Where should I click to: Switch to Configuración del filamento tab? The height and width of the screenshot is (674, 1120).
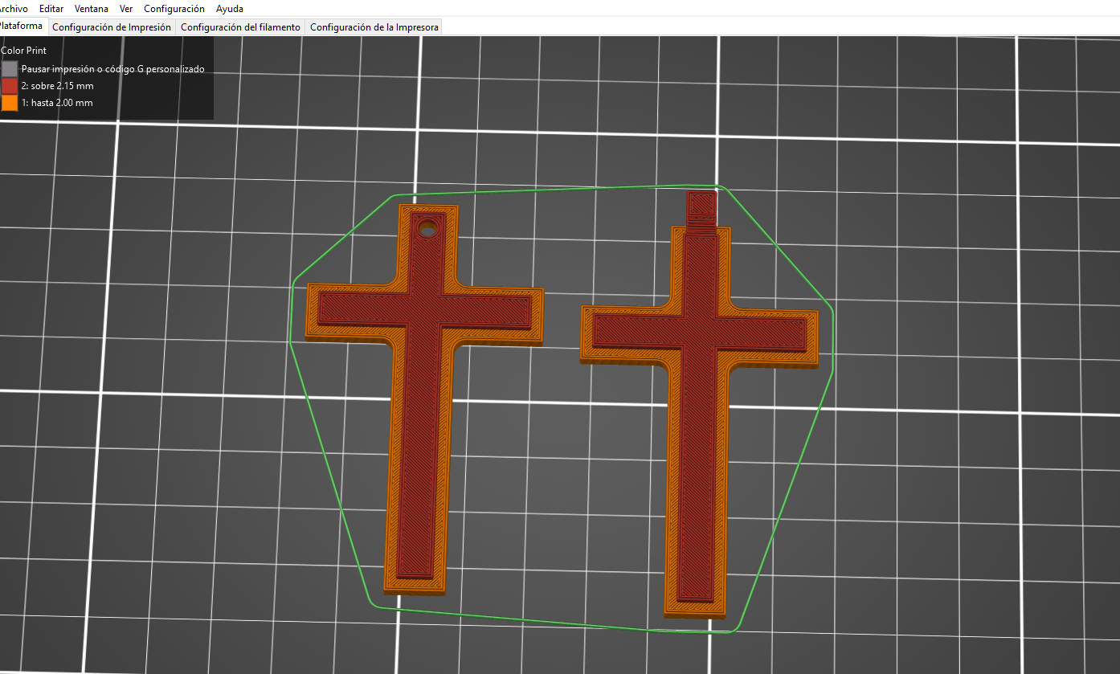(x=241, y=27)
